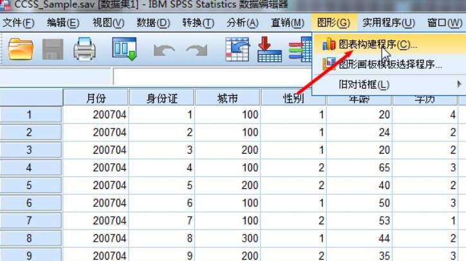This screenshot has height=261, width=466.
Task: Click 年龄 cell 65 in row 4
Action: (x=359, y=168)
